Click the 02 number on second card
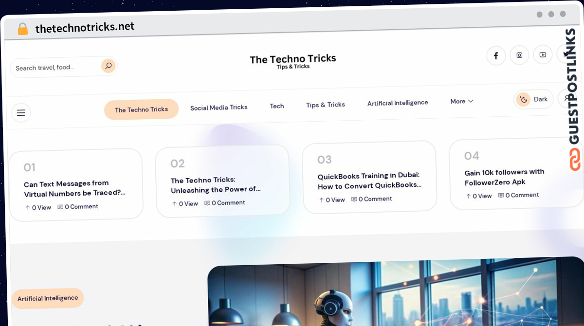Viewport: 584px width, 326px height. pos(177,163)
